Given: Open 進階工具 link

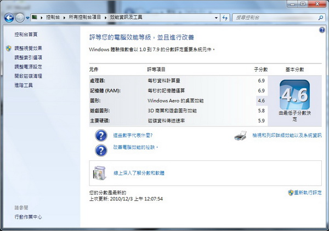Looking at the screenshot, I should pyautogui.click(x=24, y=85).
